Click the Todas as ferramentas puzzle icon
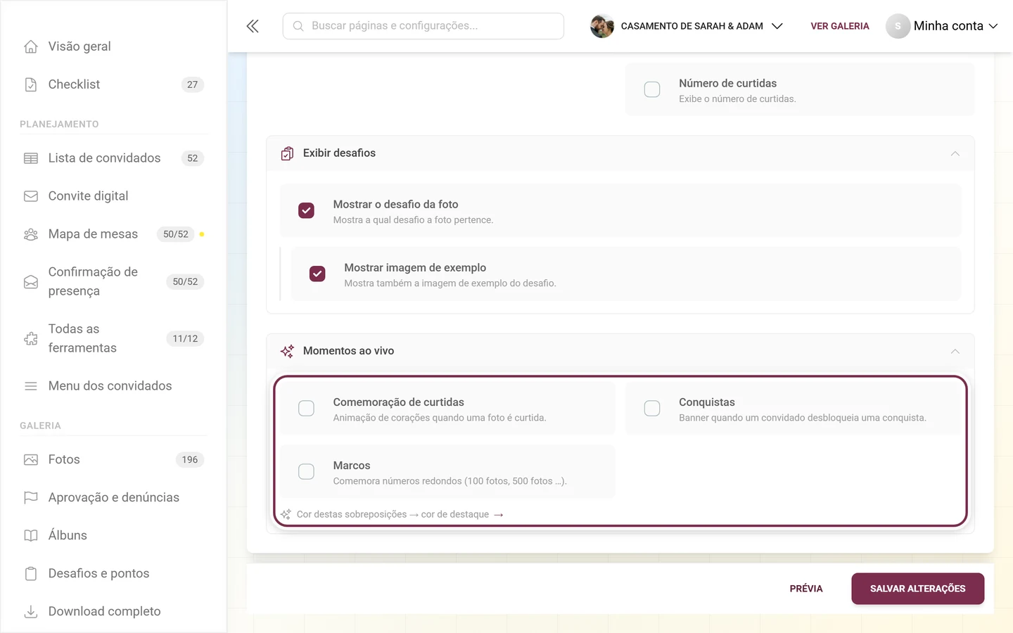The height and width of the screenshot is (633, 1013). tap(31, 338)
